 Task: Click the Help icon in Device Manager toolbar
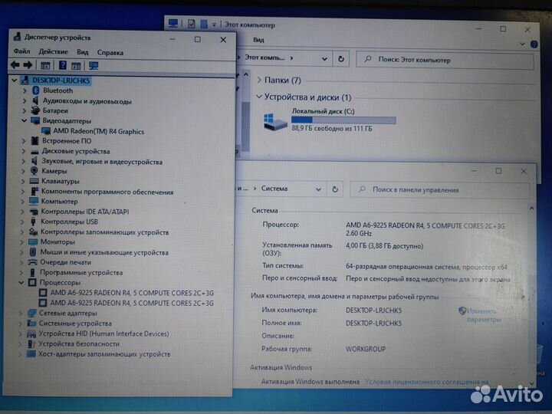(x=63, y=65)
